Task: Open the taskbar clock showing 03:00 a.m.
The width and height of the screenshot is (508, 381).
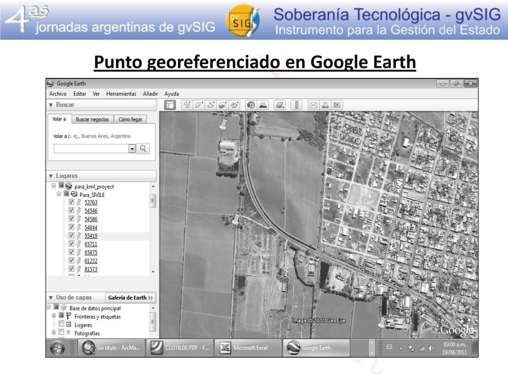Action: [x=454, y=348]
